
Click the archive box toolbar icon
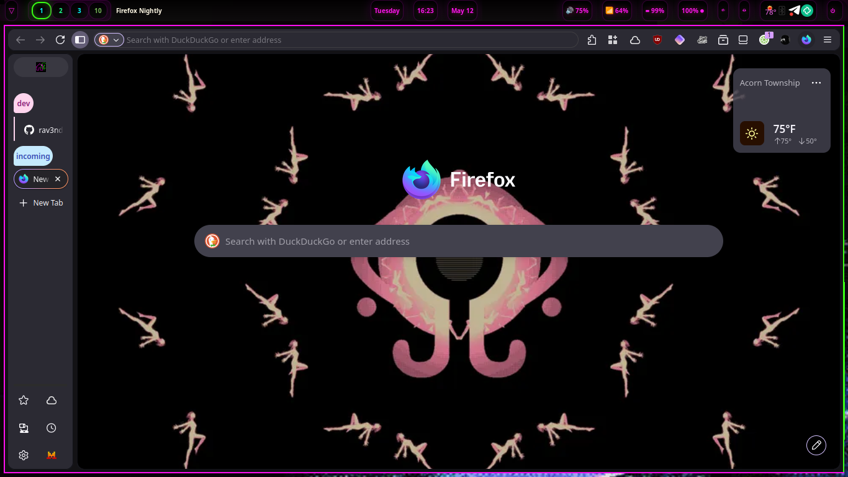(x=723, y=40)
